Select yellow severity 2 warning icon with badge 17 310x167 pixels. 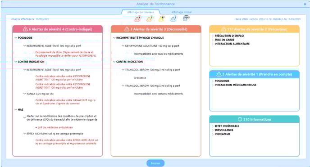161,19
